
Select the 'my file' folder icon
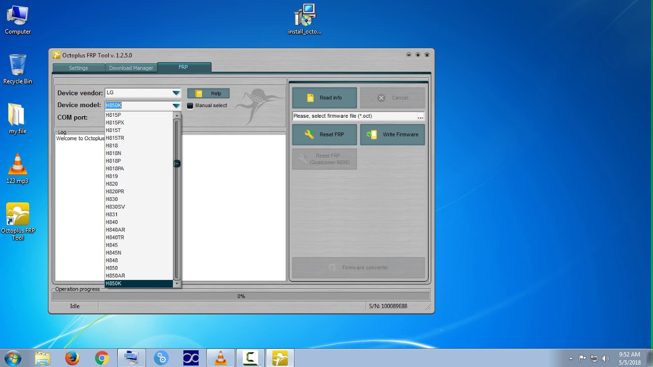tap(17, 119)
